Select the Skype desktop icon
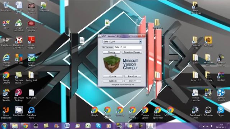Image resolution: width=230 pixels, height=129 pixels. [221, 111]
